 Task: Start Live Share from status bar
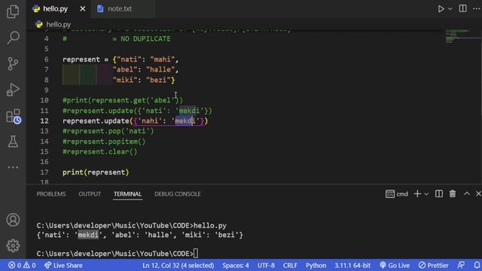click(63, 265)
